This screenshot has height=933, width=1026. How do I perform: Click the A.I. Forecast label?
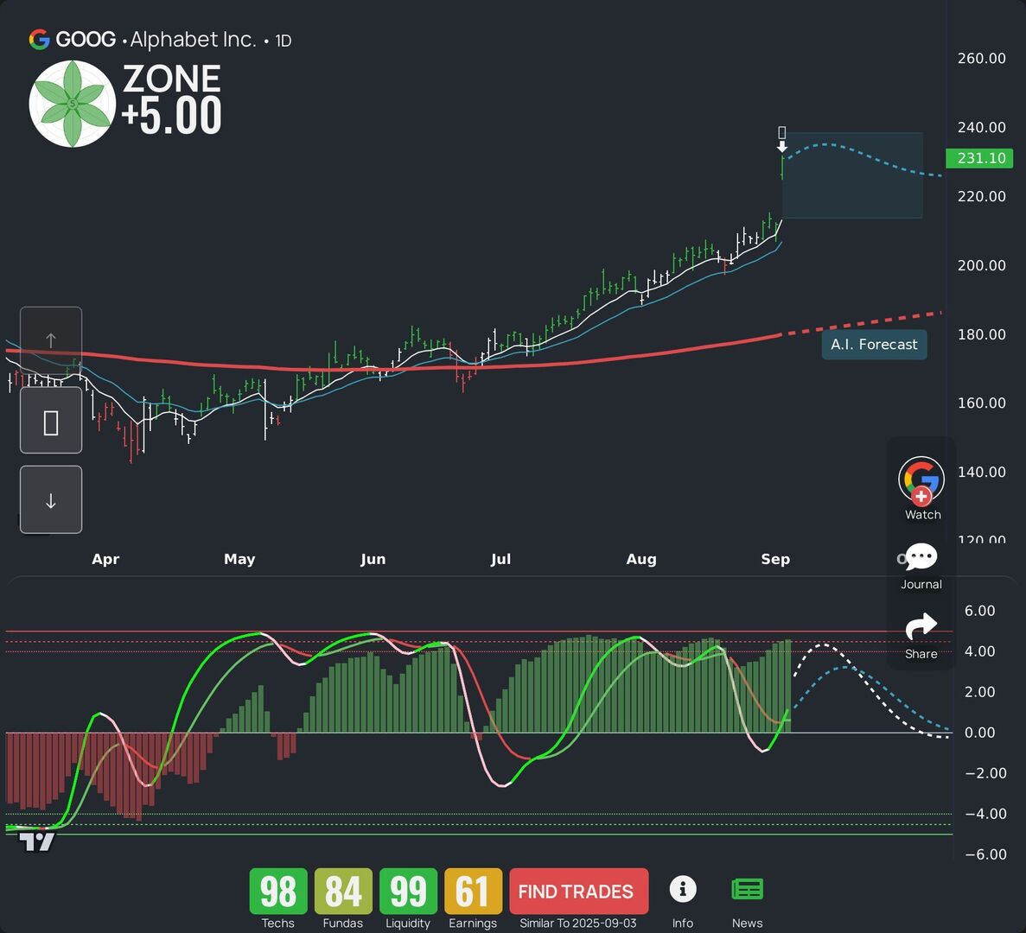click(x=874, y=345)
